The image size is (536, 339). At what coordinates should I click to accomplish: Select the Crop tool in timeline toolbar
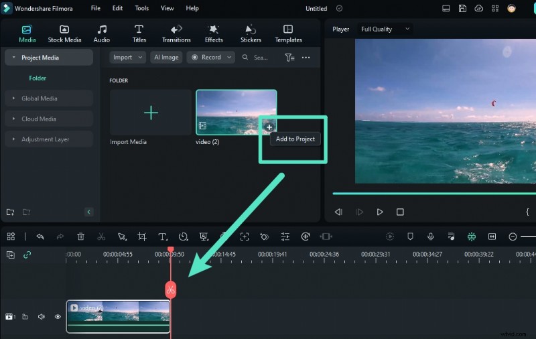point(142,236)
